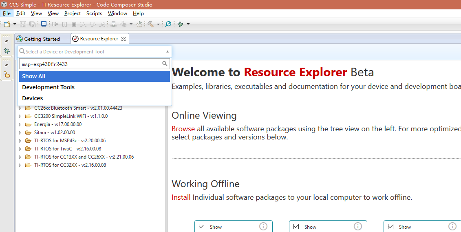The width and height of the screenshot is (461, 232).
Task: Select the Resource Explorer tab
Action: pyautogui.click(x=99, y=38)
